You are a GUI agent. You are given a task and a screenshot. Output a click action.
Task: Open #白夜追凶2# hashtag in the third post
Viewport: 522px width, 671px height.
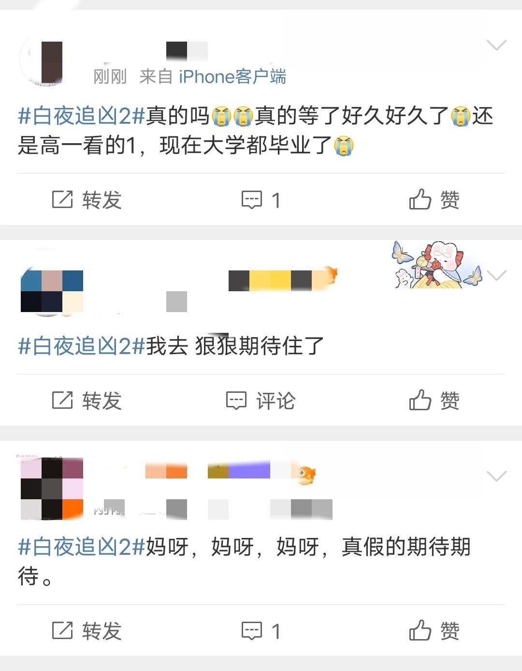82,547
